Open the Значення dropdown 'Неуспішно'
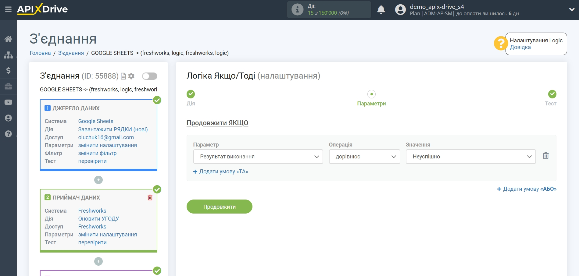 (x=470, y=157)
